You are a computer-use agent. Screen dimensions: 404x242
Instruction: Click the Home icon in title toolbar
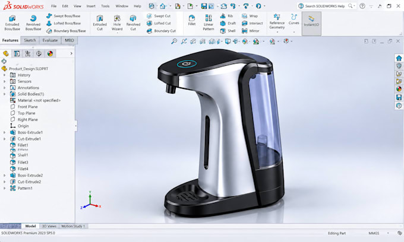click(x=163, y=6)
